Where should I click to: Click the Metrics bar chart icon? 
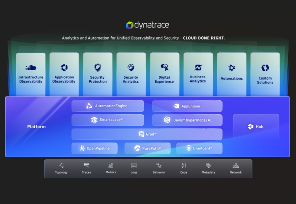tap(111, 165)
